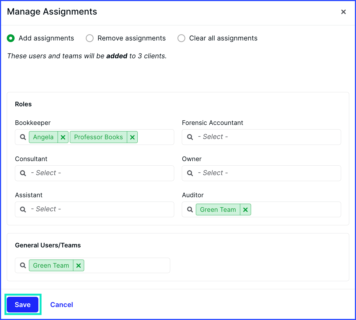Screen dimensions: 356x320
Task: Click the Auditor label
Action: 193,195
